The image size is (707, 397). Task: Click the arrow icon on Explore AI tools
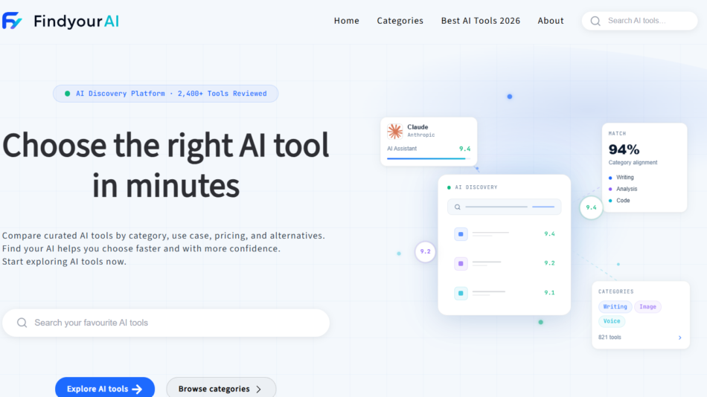tap(137, 390)
